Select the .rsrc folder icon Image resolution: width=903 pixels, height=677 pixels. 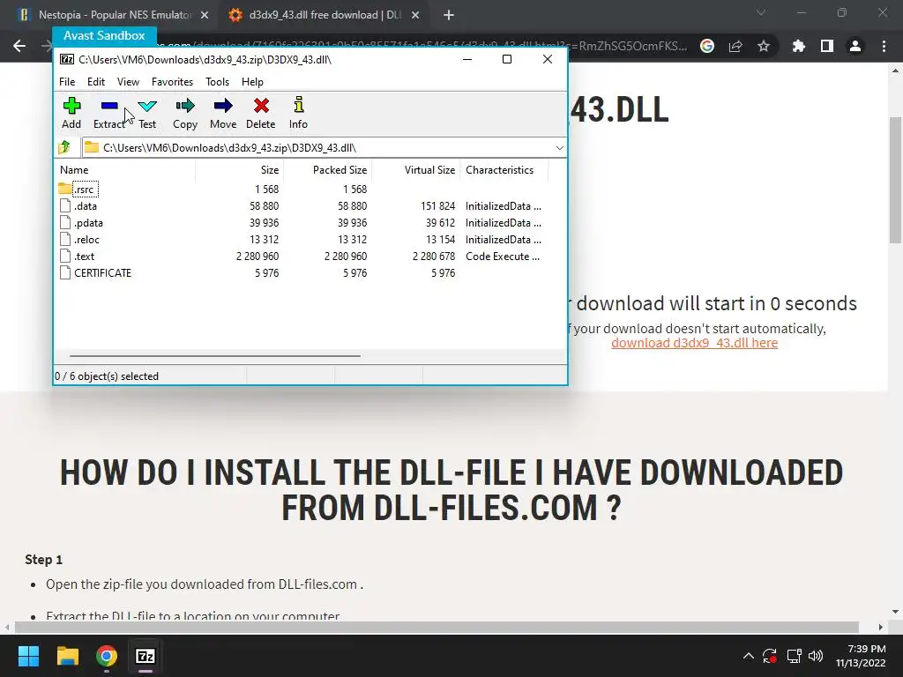[x=65, y=189]
